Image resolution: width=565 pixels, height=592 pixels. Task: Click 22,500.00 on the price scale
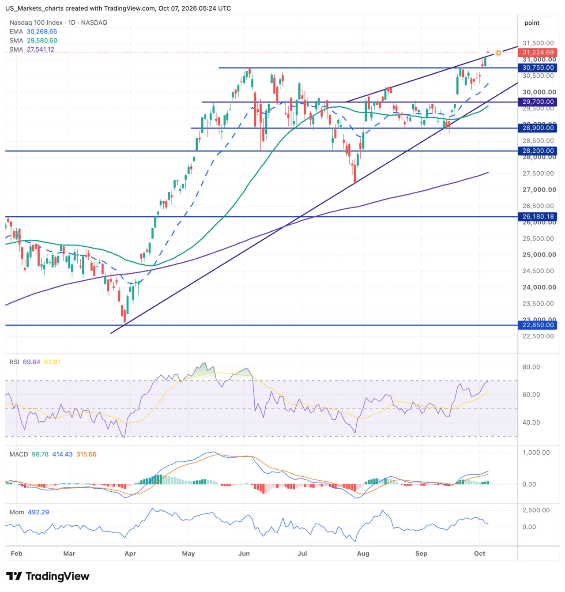tap(538, 336)
